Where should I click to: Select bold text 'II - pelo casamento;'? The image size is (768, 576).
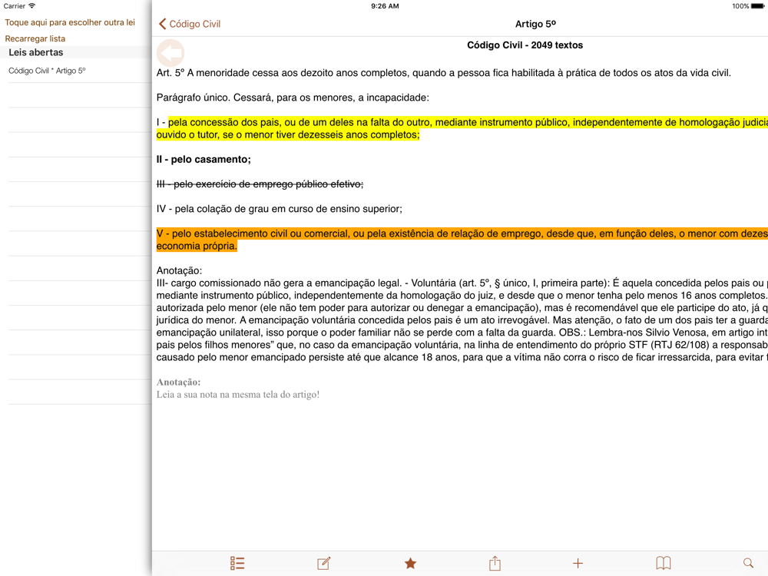tap(204, 160)
